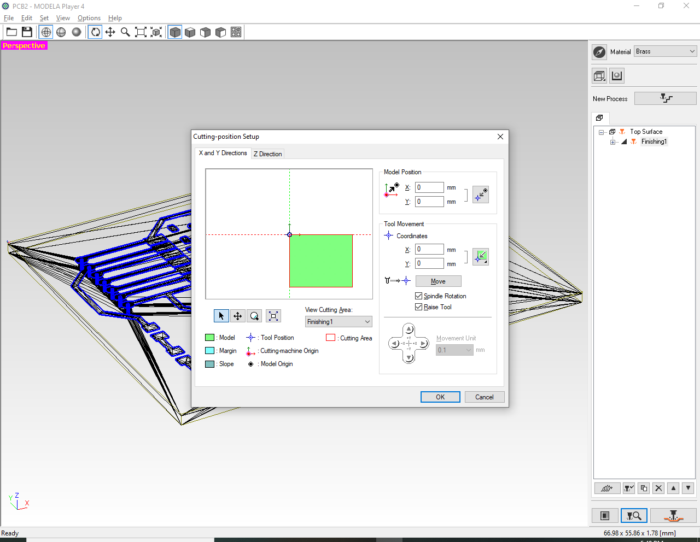Screen dimensions: 700x542
Task: Collapse the Top Surface tree node
Action: pyautogui.click(x=602, y=132)
